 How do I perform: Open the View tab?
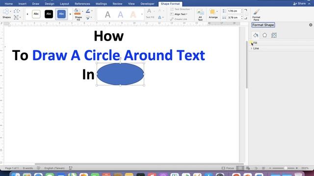[131, 4]
